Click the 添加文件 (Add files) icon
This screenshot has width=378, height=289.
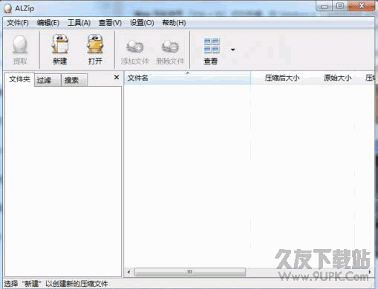(134, 47)
